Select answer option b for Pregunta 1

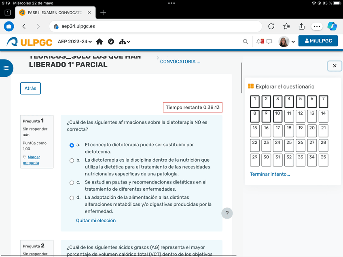tap(72, 160)
